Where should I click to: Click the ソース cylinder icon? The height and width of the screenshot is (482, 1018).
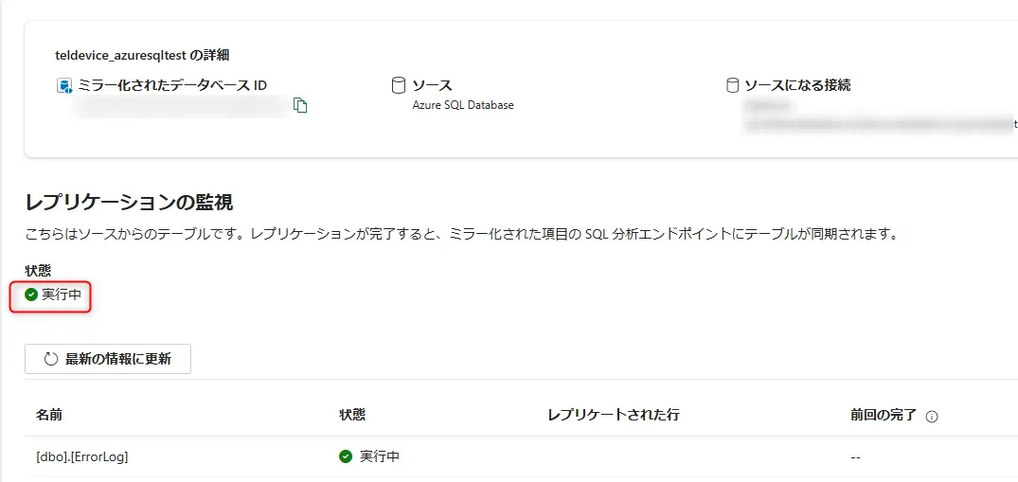(399, 85)
